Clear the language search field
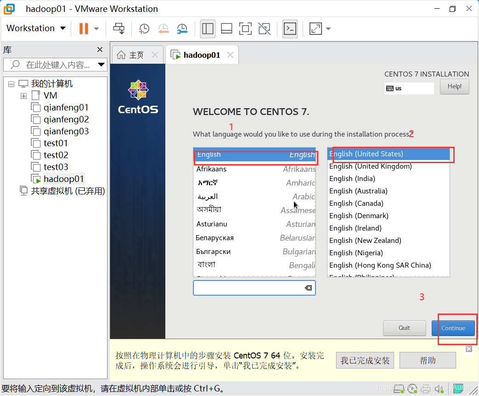The height and width of the screenshot is (396, 479). click(x=308, y=288)
